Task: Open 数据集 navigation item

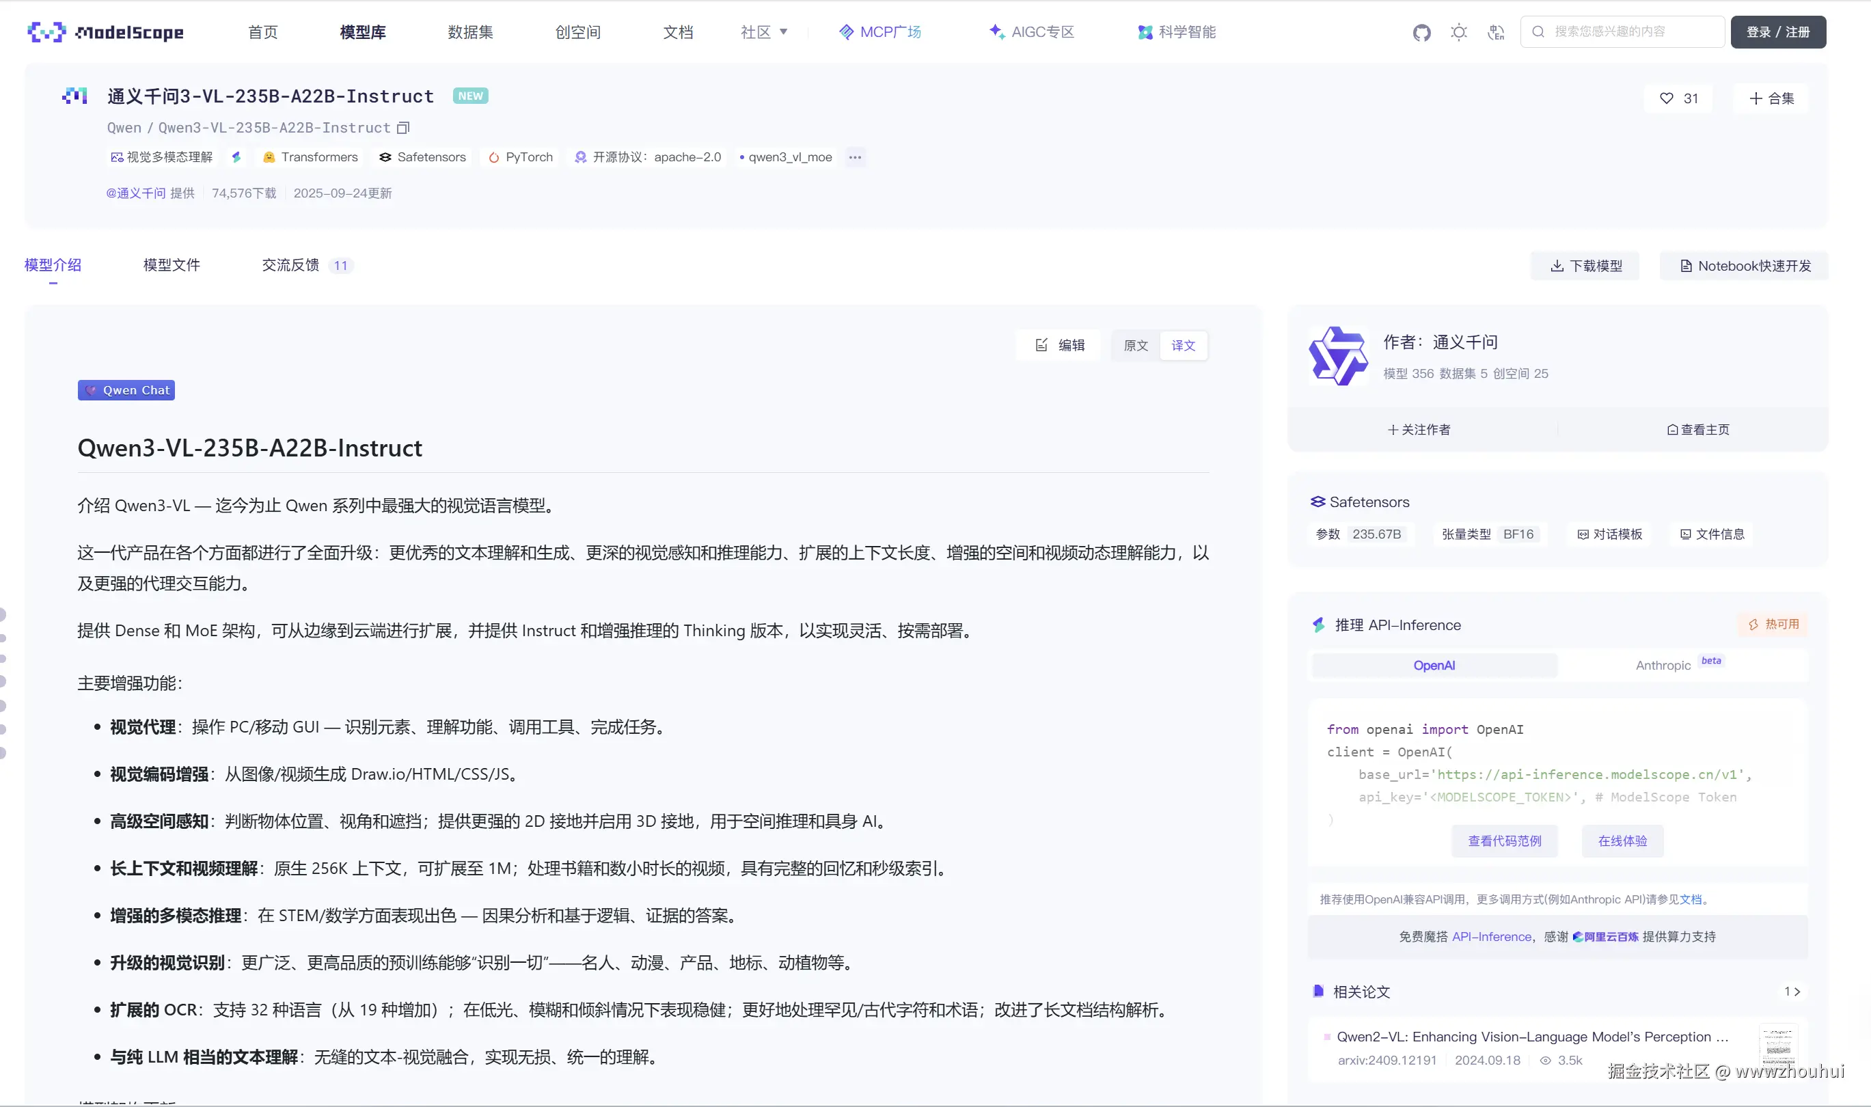Action: (470, 32)
